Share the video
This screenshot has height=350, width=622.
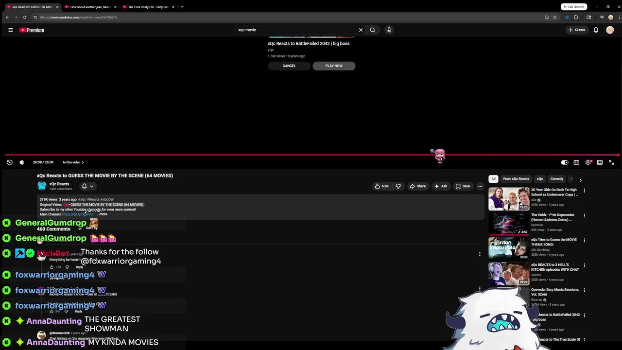[x=417, y=186]
